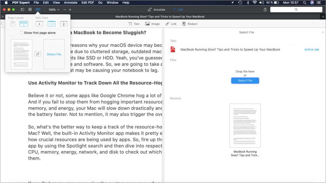Viewport: 326px width, 183px height.
Task: Choose horizontal split view
Action: (x=64, y=24)
